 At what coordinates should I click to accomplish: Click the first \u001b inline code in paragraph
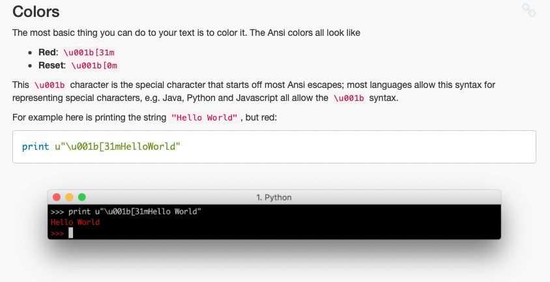50,85
